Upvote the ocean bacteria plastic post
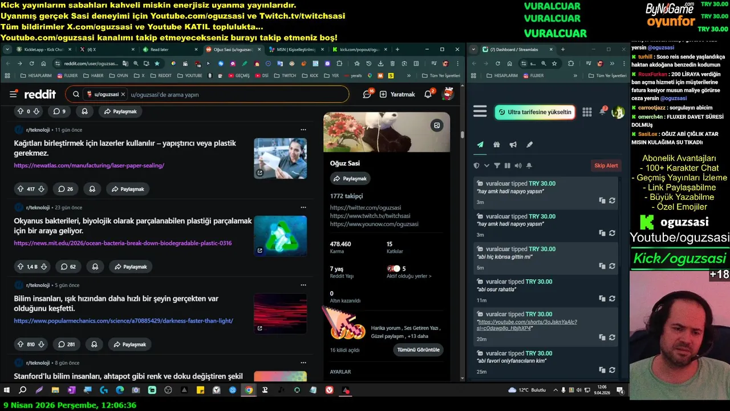This screenshot has height=411, width=730. point(21,267)
